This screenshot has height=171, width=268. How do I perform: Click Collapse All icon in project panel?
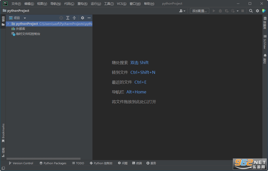coord(74,18)
